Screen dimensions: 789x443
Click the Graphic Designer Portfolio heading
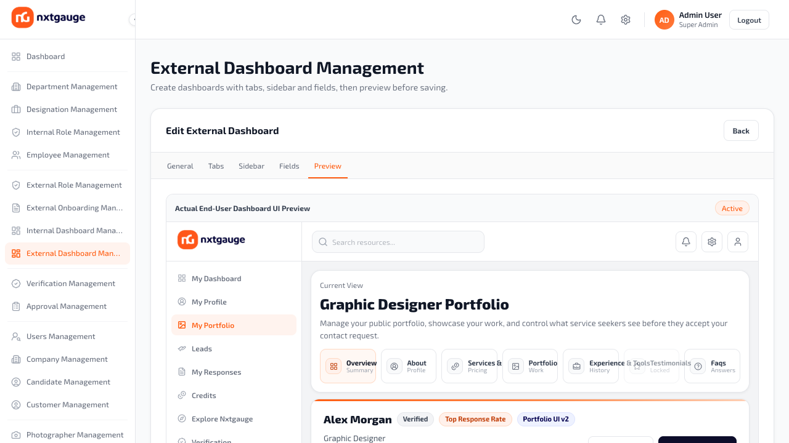(414, 305)
